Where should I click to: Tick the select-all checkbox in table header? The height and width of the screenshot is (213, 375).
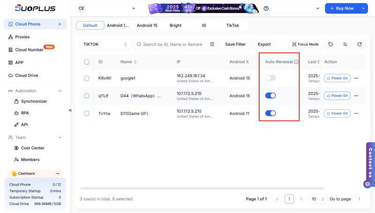tap(87, 62)
